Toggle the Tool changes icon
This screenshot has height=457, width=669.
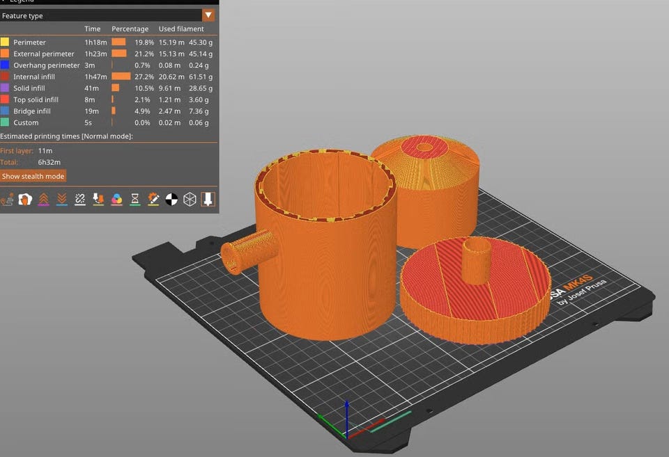pyautogui.click(x=98, y=200)
